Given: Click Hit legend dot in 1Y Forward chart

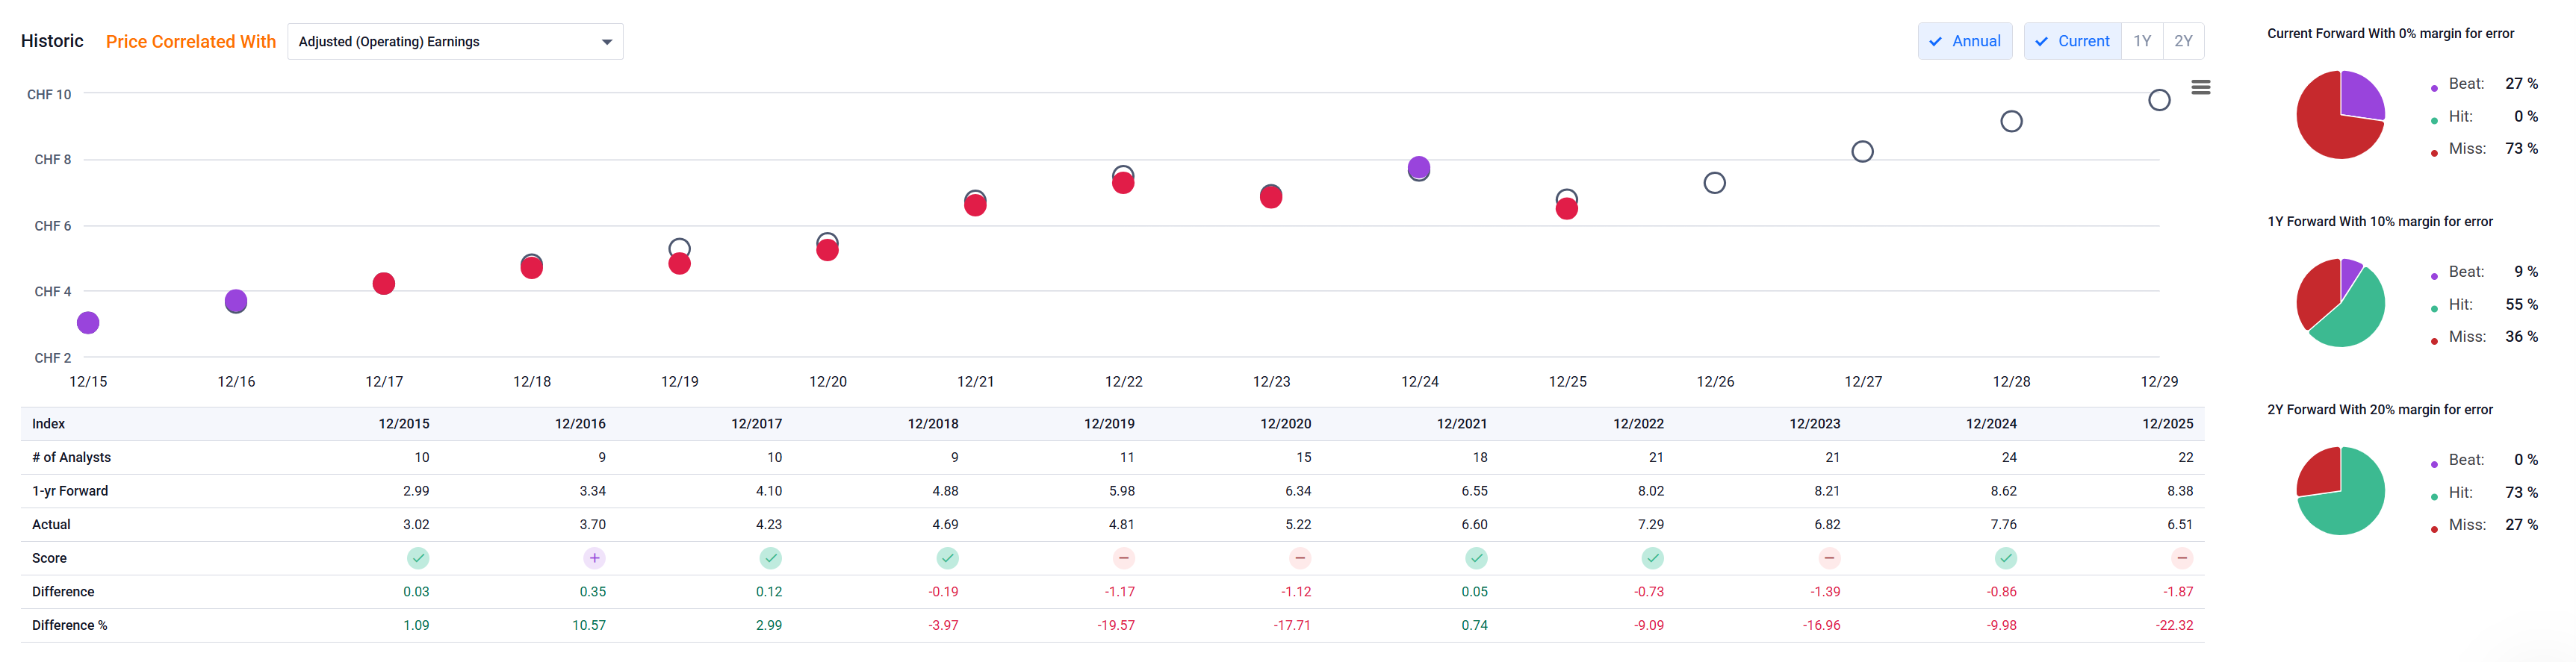Looking at the screenshot, I should click(x=2434, y=308).
